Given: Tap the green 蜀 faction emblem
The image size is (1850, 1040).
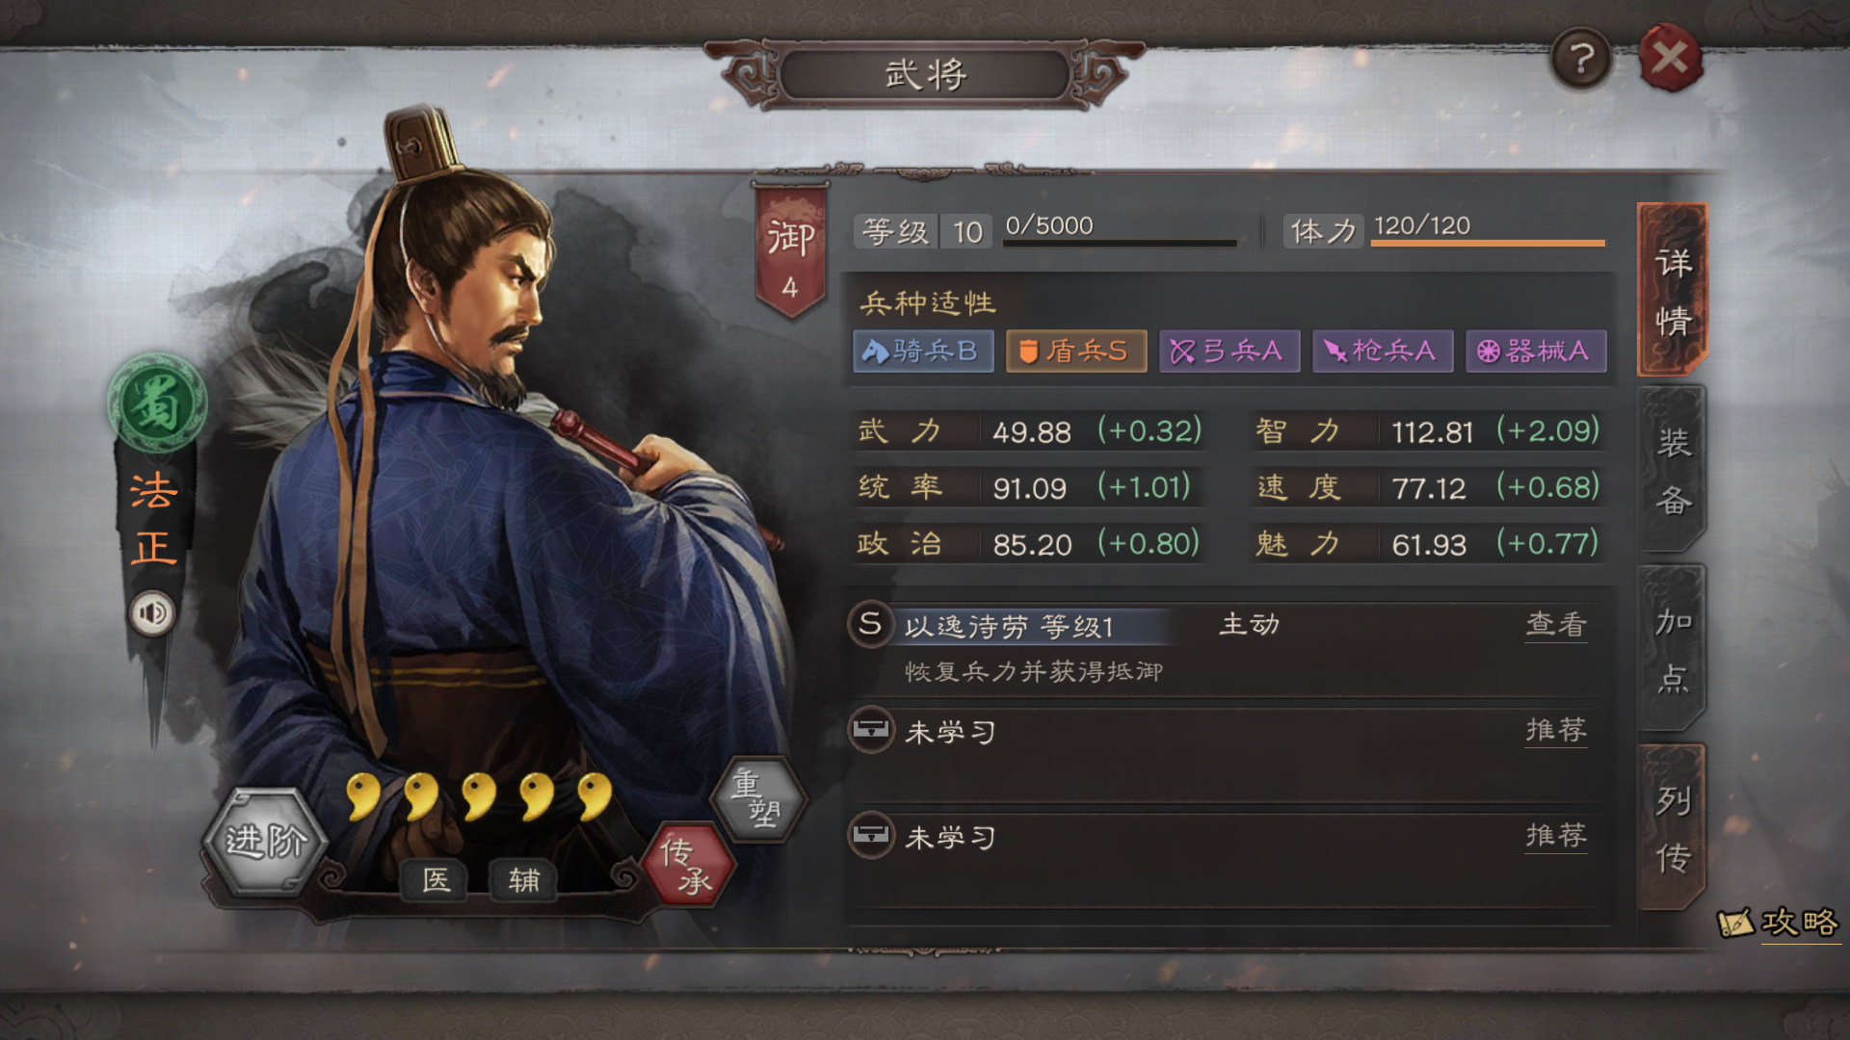Looking at the screenshot, I should point(156,403).
